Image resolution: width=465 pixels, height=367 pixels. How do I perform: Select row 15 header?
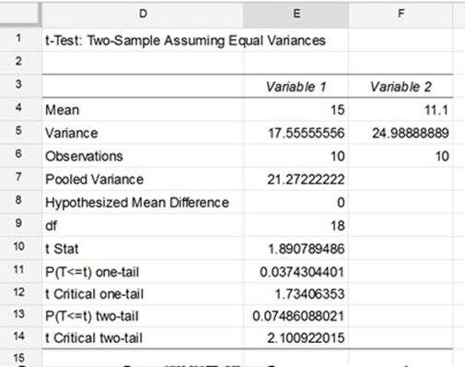click(x=19, y=358)
